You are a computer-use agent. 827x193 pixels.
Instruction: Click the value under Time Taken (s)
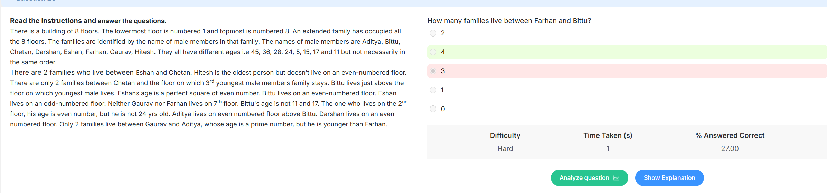[x=608, y=149]
